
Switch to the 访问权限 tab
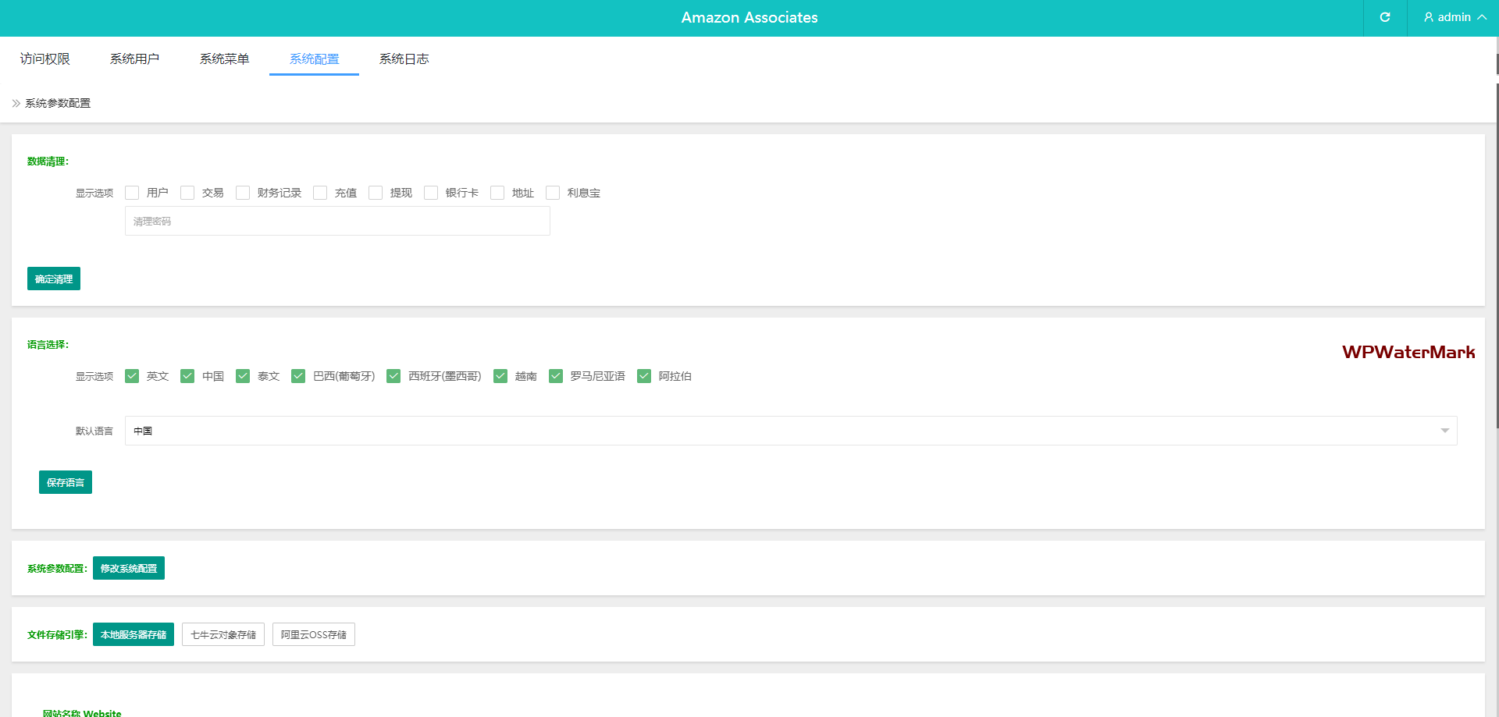[45, 59]
